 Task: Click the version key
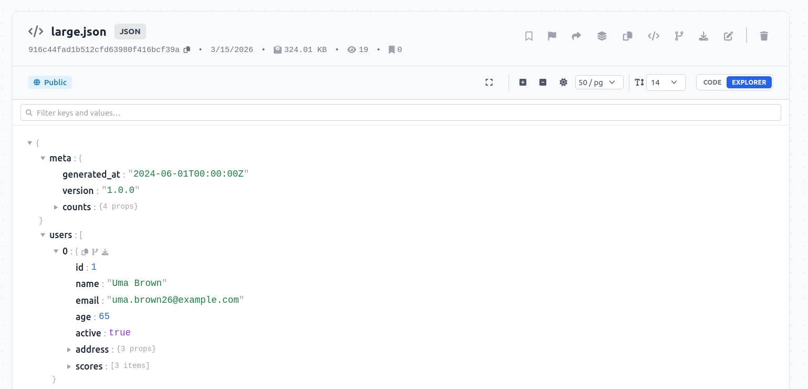tap(78, 191)
